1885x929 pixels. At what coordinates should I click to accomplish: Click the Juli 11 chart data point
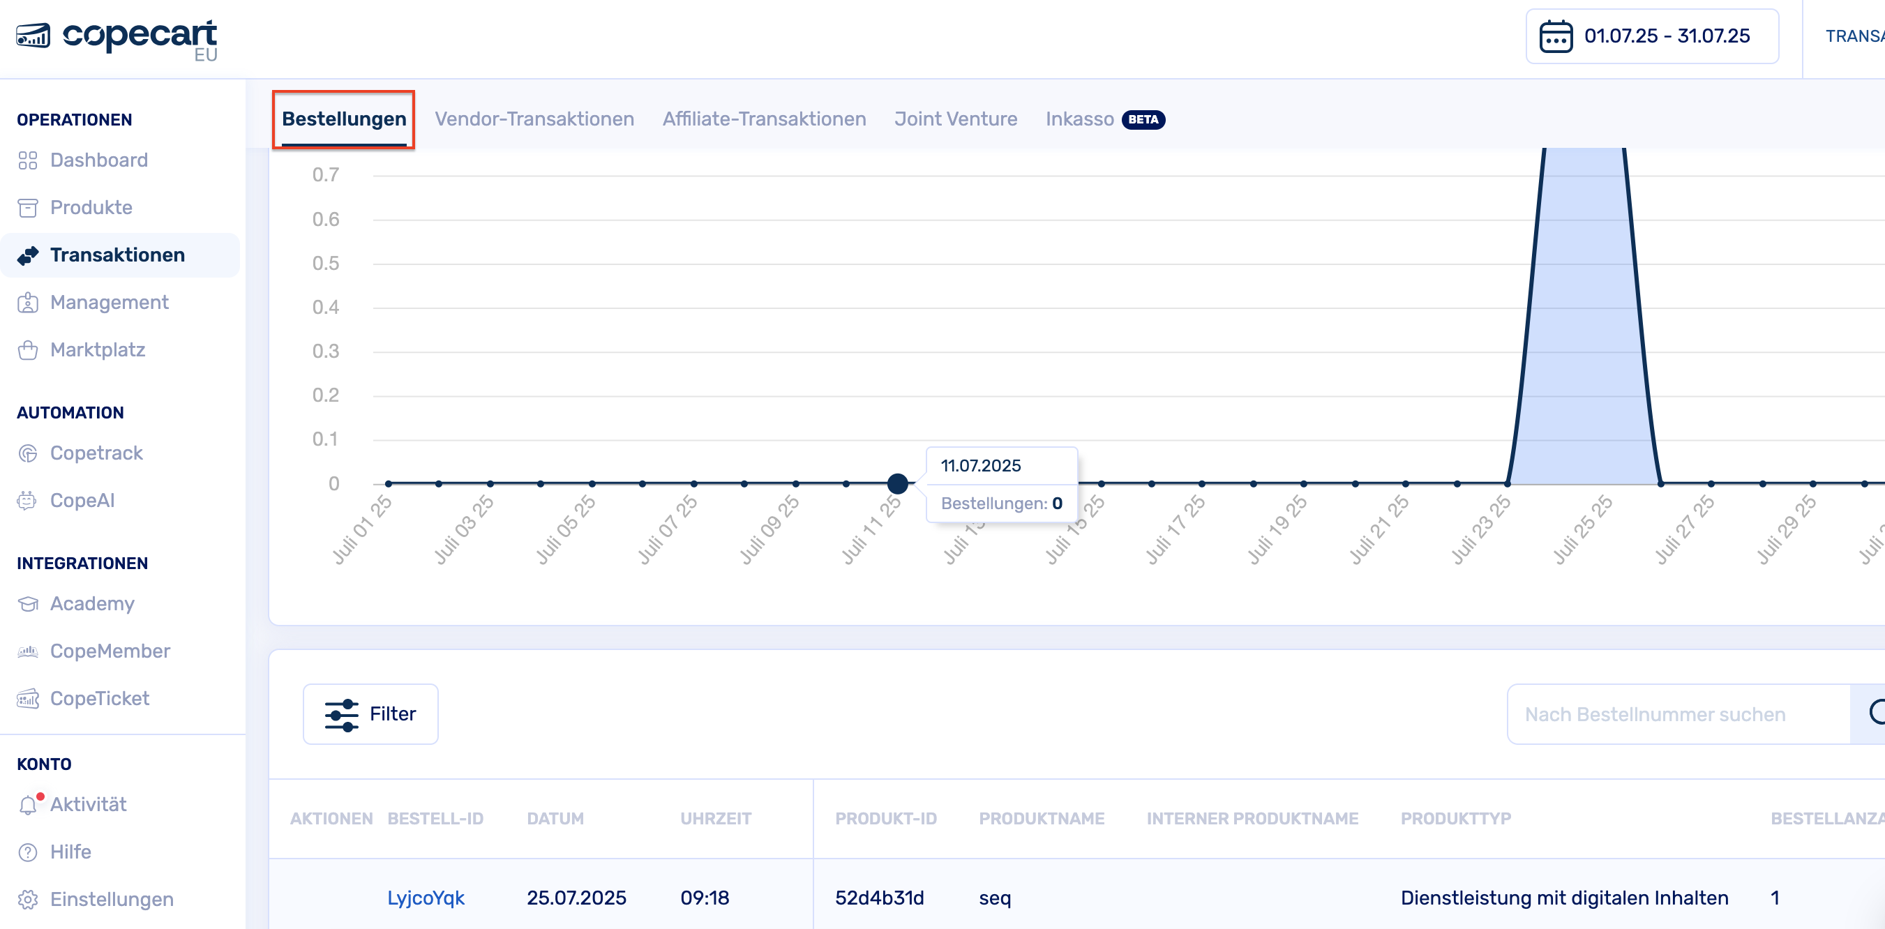click(x=897, y=483)
